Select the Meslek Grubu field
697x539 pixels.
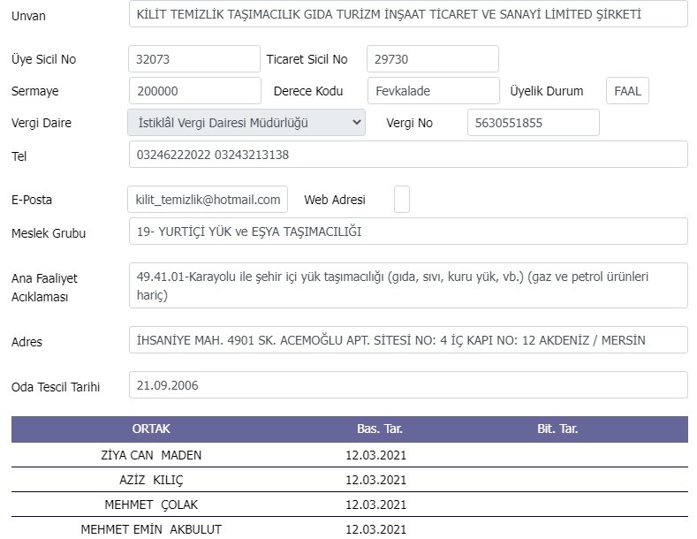click(408, 232)
